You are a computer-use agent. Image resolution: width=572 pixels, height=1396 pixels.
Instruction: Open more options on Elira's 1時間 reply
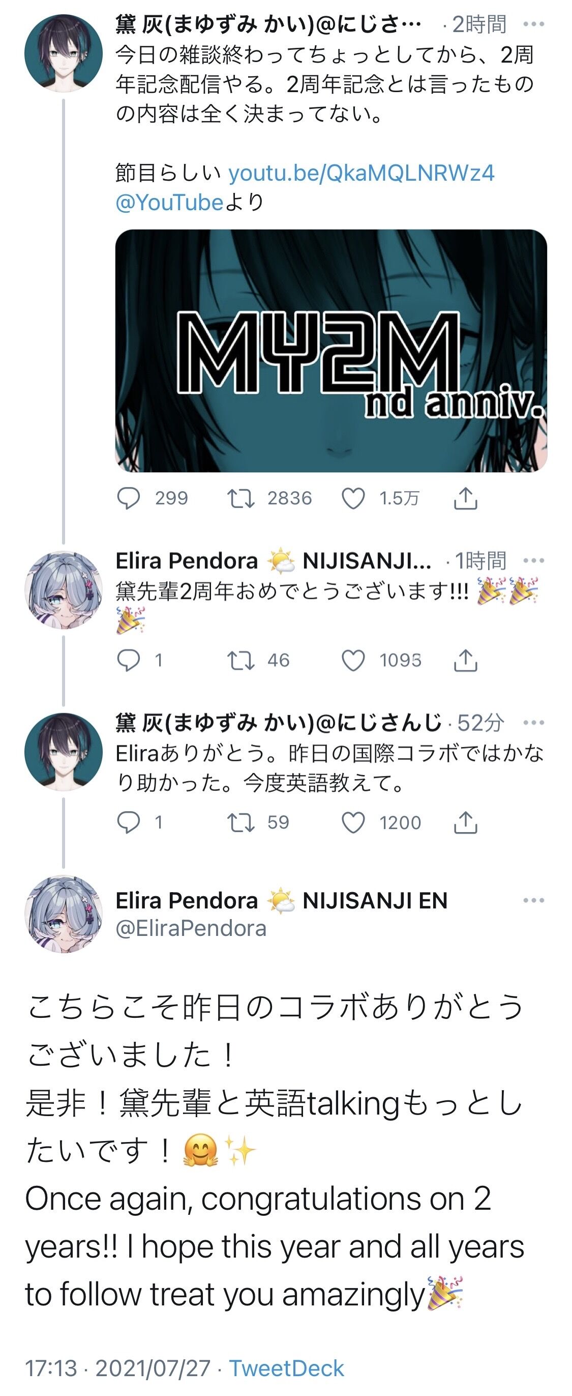point(533,560)
